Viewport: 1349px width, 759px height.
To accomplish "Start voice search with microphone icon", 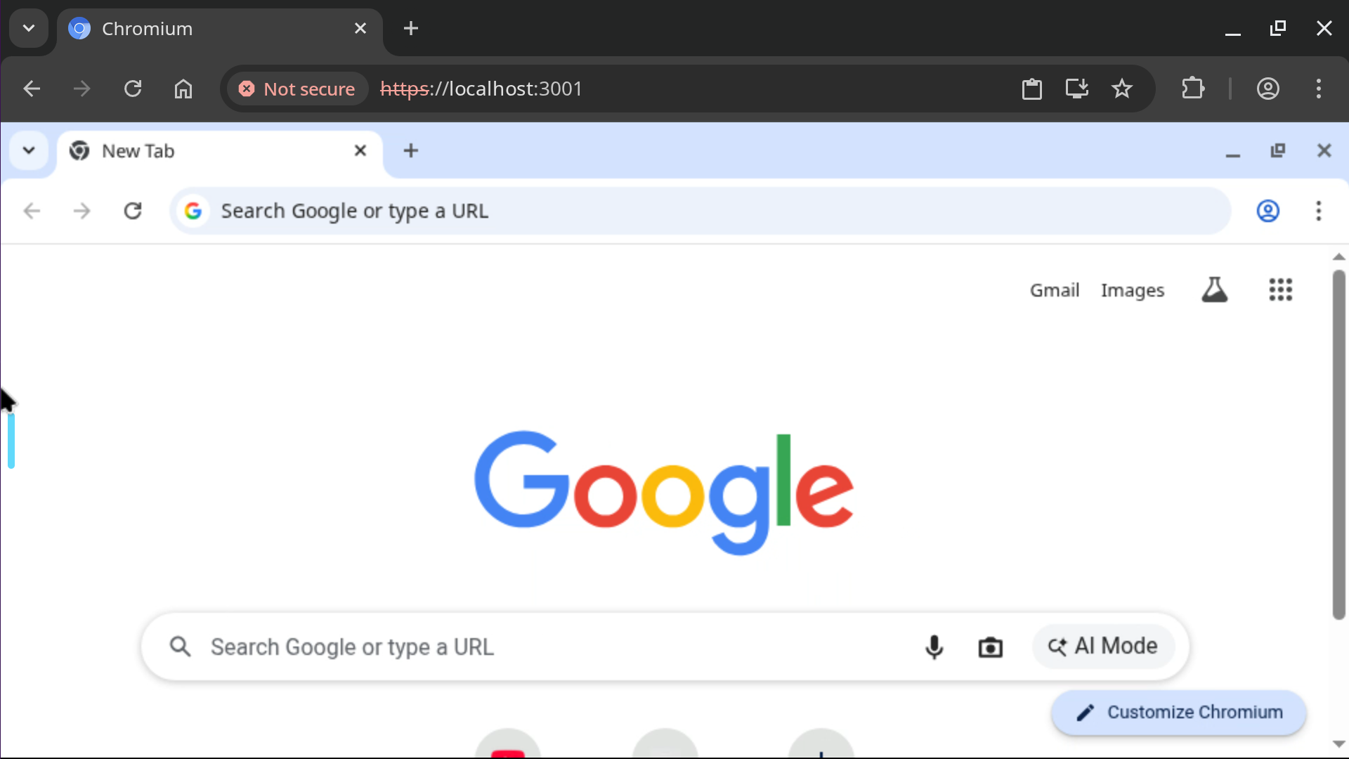I will pos(934,647).
